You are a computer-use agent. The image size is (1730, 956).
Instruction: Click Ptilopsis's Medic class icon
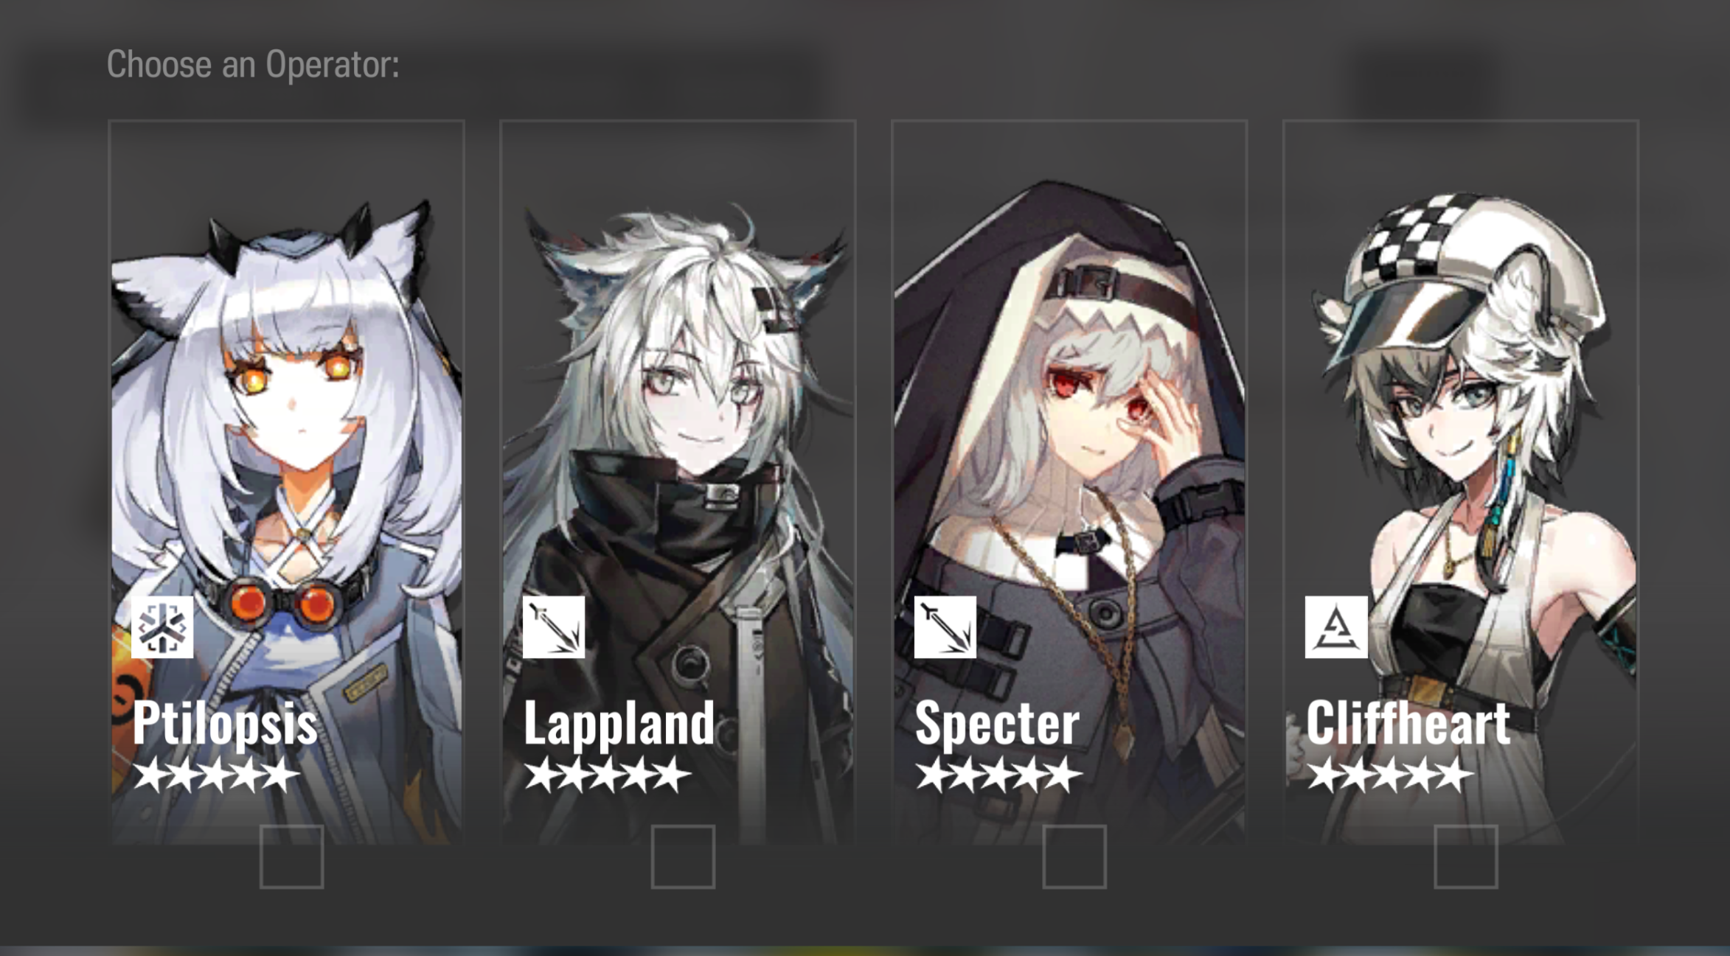[x=162, y=627]
